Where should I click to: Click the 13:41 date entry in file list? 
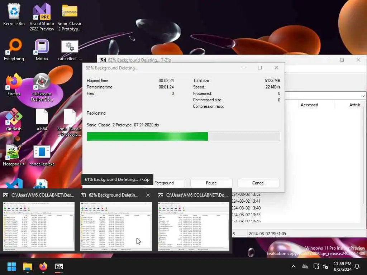[x=246, y=201]
